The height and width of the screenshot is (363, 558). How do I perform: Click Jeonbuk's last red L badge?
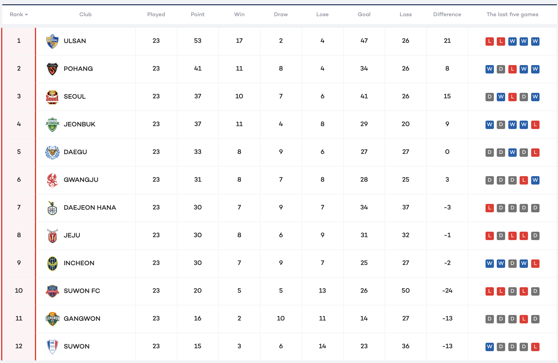pos(535,124)
